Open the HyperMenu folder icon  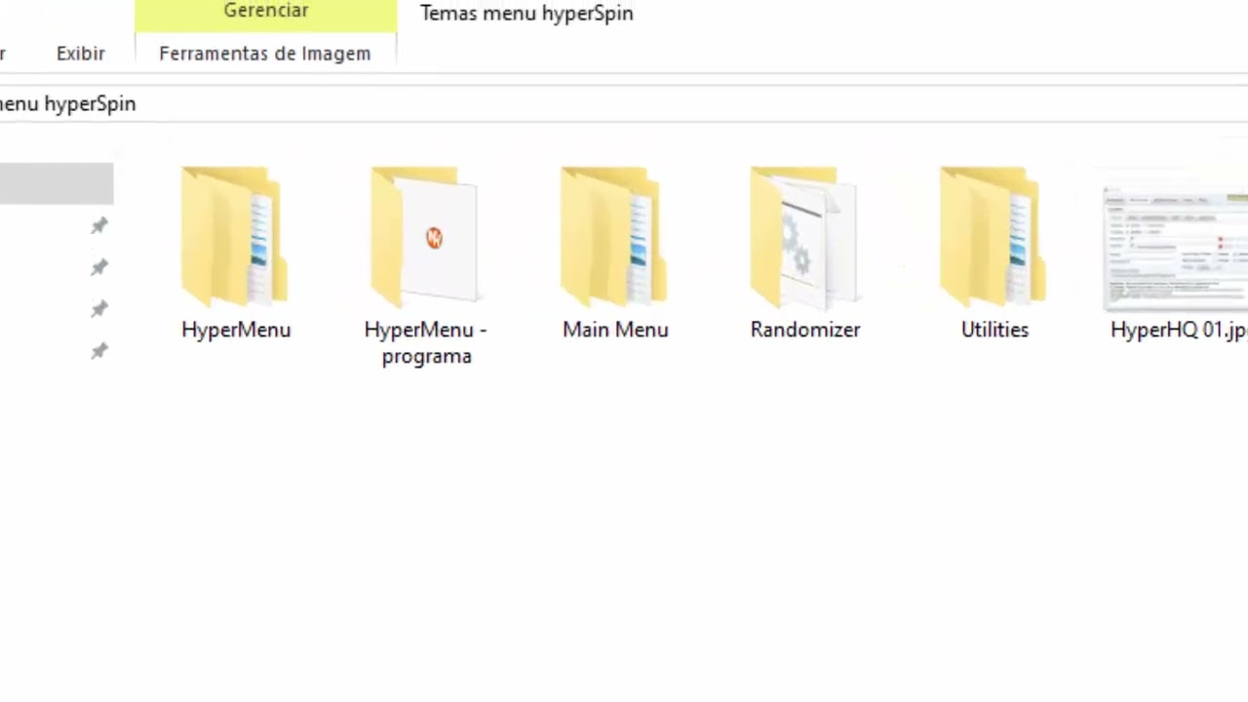[235, 237]
